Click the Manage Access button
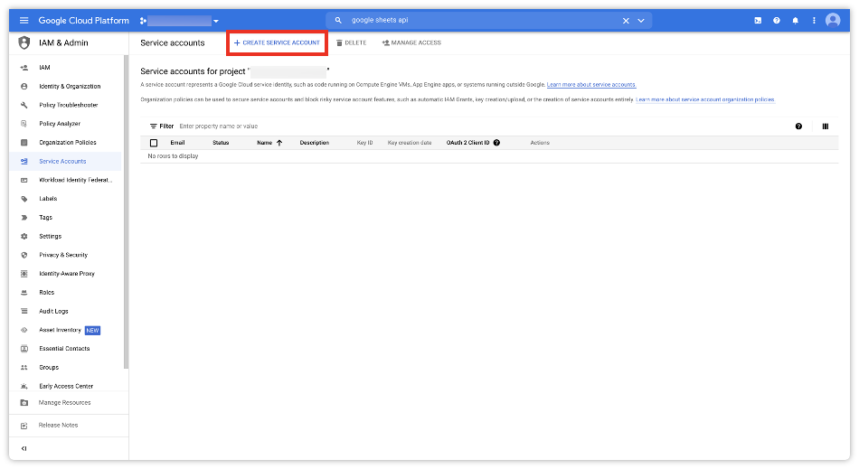The width and height of the screenshot is (859, 469). point(411,42)
